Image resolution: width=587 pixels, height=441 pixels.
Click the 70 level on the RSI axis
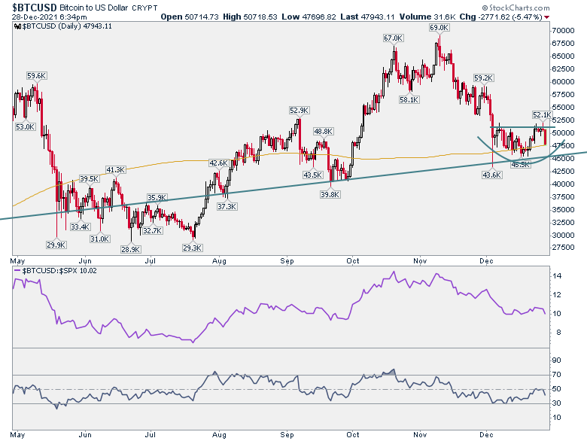[x=557, y=375]
